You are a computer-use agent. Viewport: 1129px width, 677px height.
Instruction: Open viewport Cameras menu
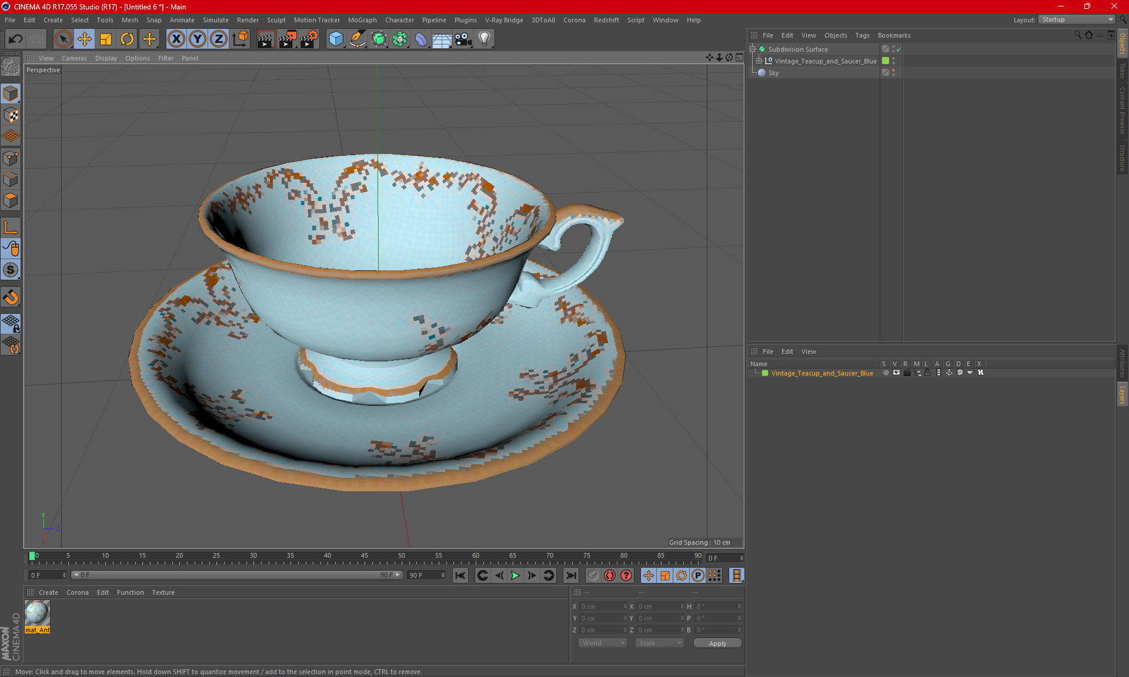(74, 58)
